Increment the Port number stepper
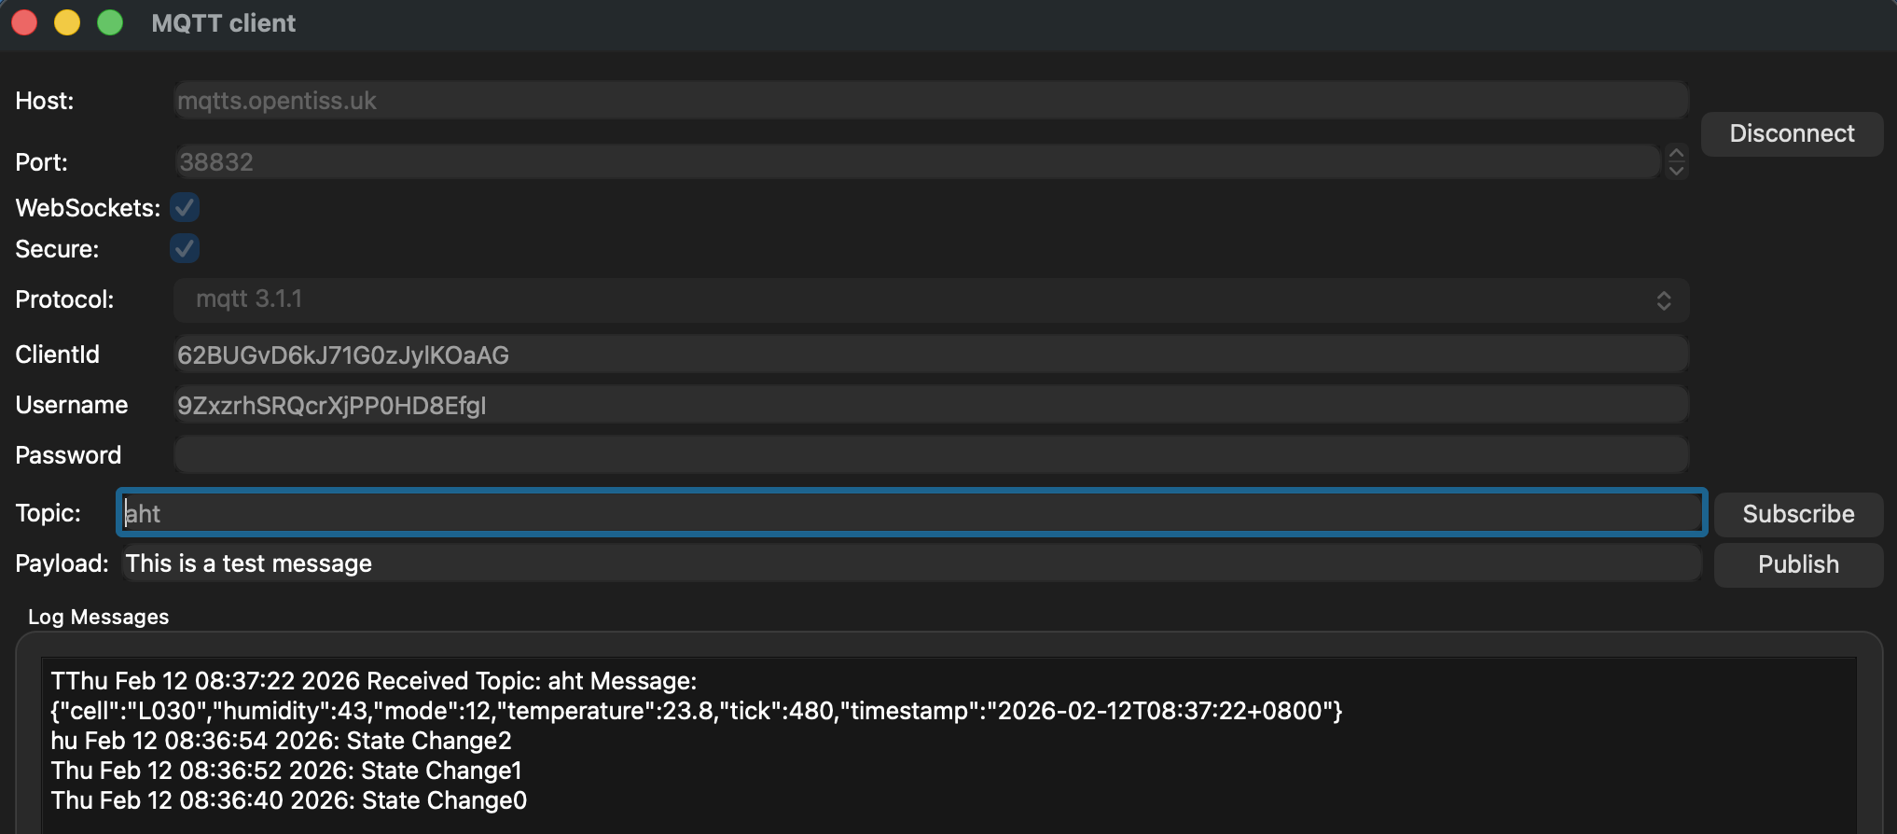Viewport: 1897px width, 834px height. (x=1676, y=154)
